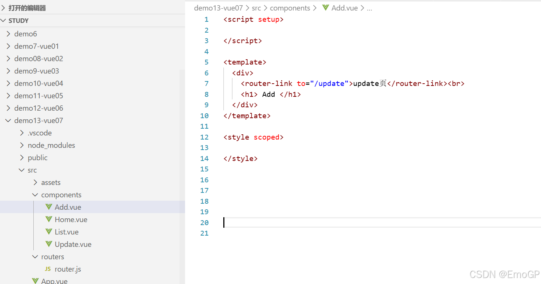The height and width of the screenshot is (284, 541).
Task: Collapse the src folder chevron
Action: click(x=22, y=170)
